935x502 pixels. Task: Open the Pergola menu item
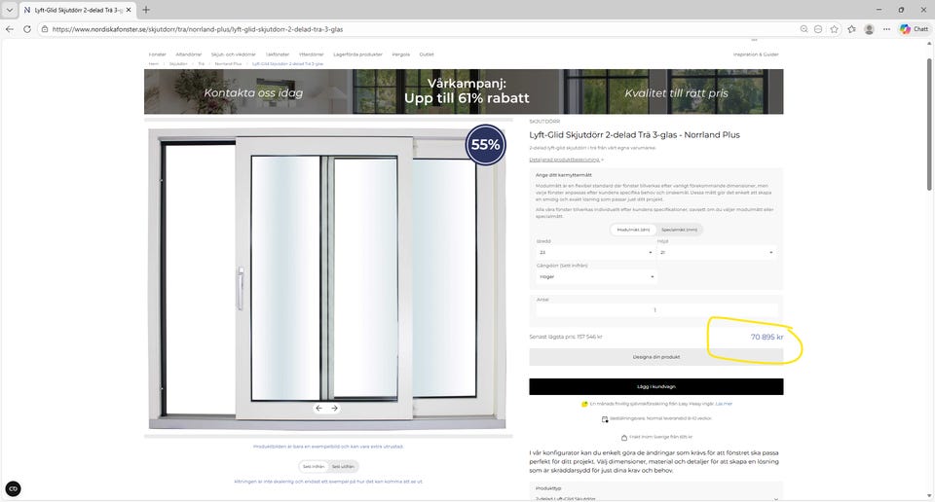point(400,54)
